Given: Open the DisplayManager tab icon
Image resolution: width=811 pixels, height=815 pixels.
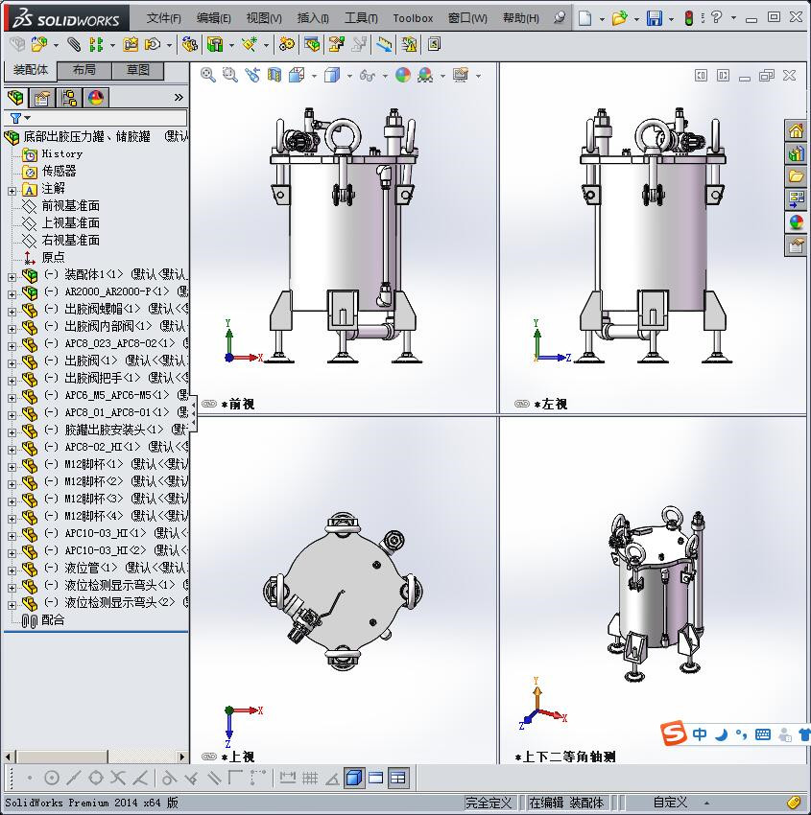Looking at the screenshot, I should coord(96,98).
